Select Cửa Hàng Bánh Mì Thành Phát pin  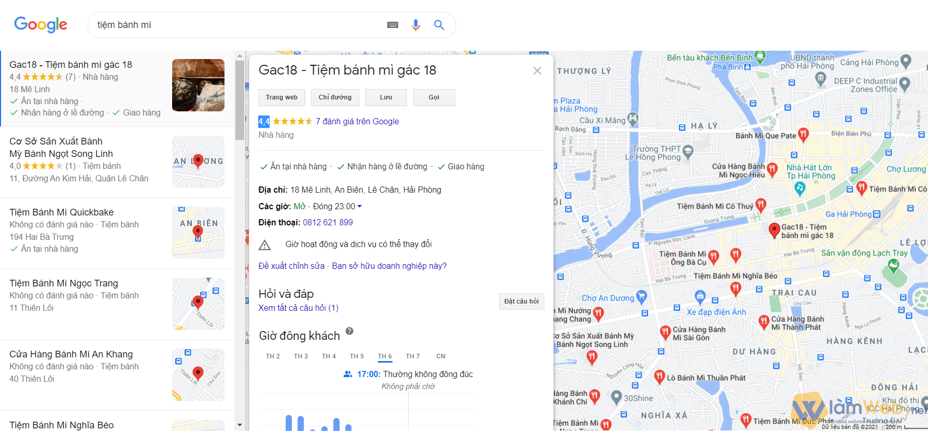pyautogui.click(x=764, y=322)
